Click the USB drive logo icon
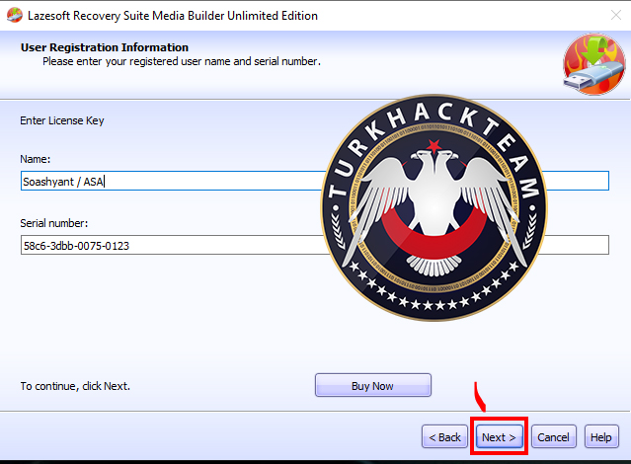631x464 pixels. (593, 64)
